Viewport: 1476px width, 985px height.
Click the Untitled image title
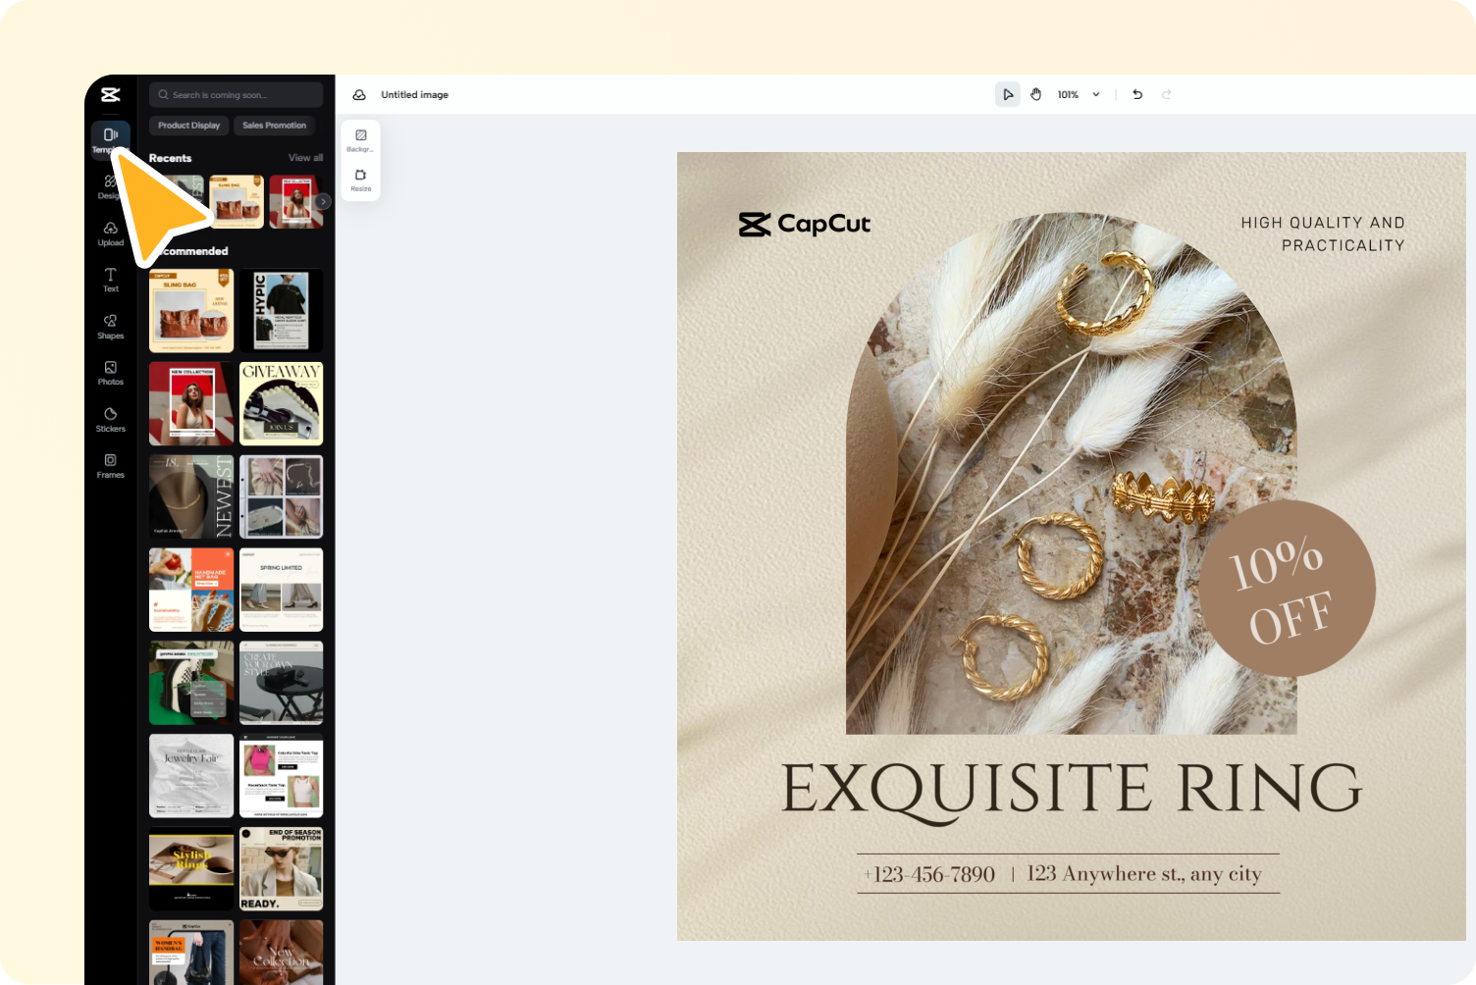coord(414,95)
